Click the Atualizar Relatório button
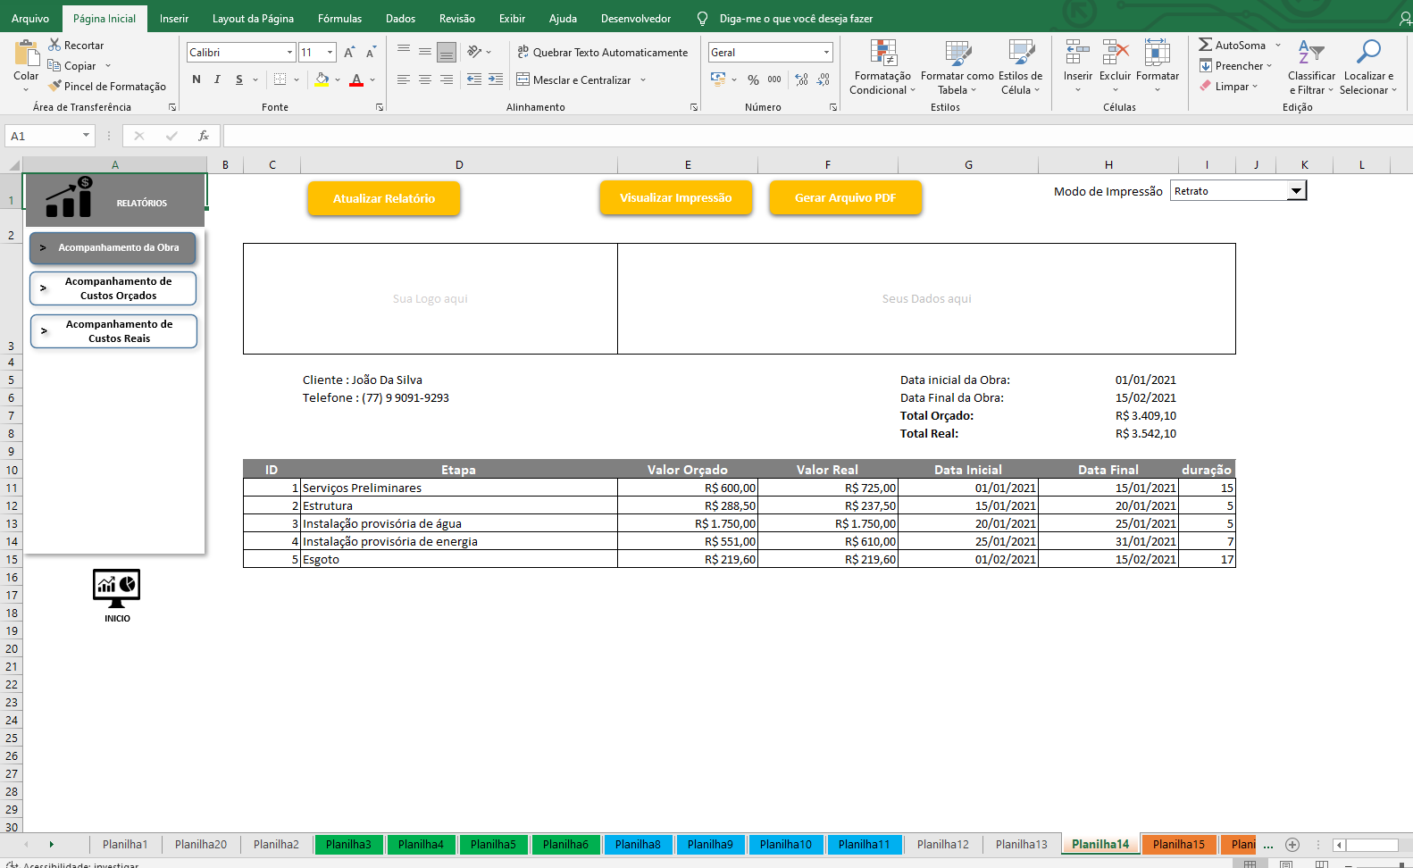This screenshot has height=868, width=1413. pos(384,198)
